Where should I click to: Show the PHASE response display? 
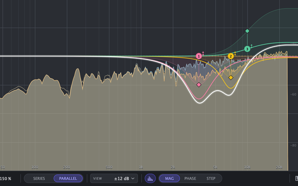point(190,179)
